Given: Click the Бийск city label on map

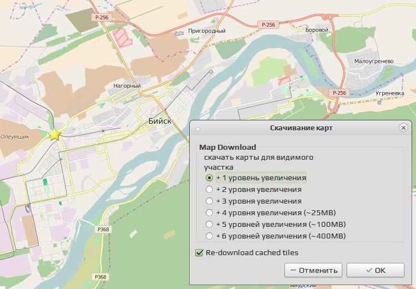Looking at the screenshot, I should click(160, 121).
